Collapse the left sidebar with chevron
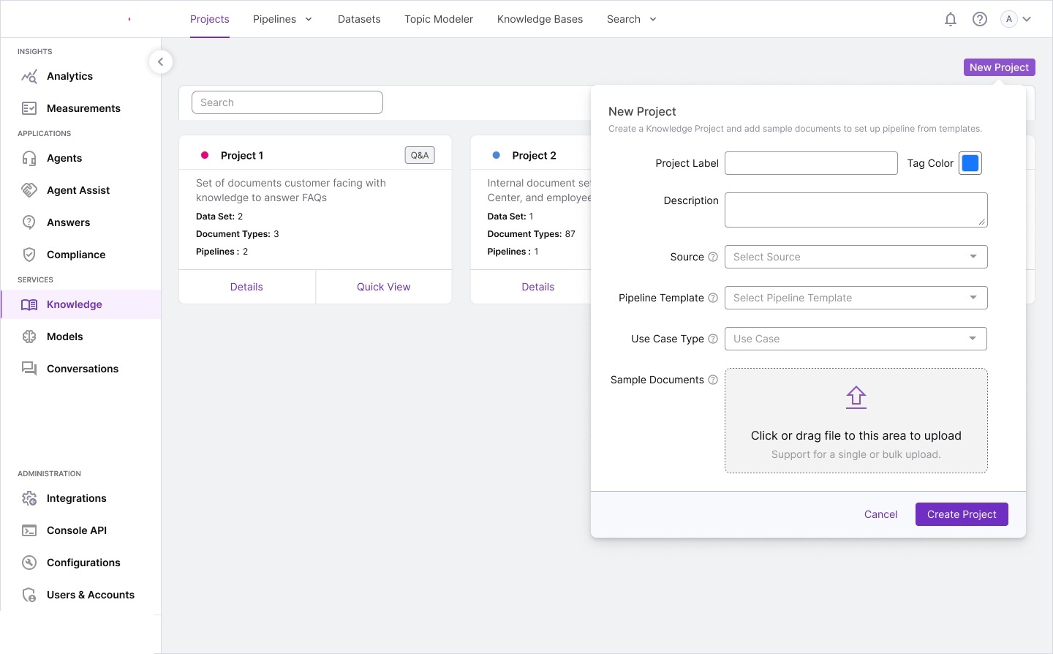1053x654 pixels. click(x=161, y=62)
